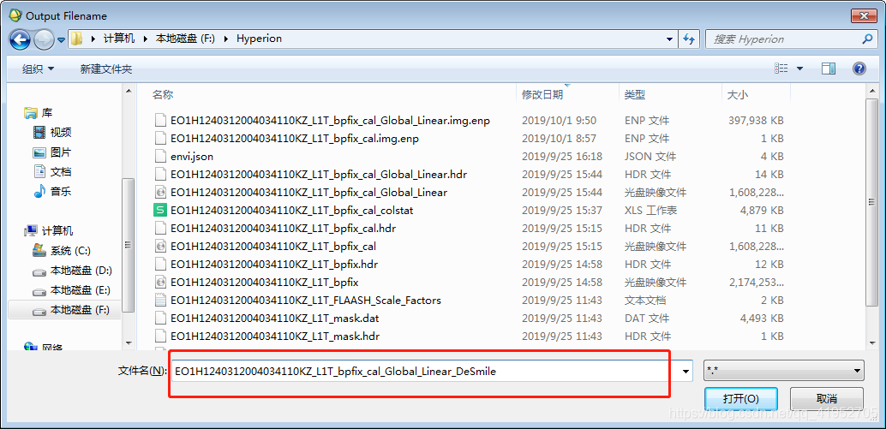The width and height of the screenshot is (886, 429).
Task: Click 计算机 in the address breadcrumb
Action: 119,39
